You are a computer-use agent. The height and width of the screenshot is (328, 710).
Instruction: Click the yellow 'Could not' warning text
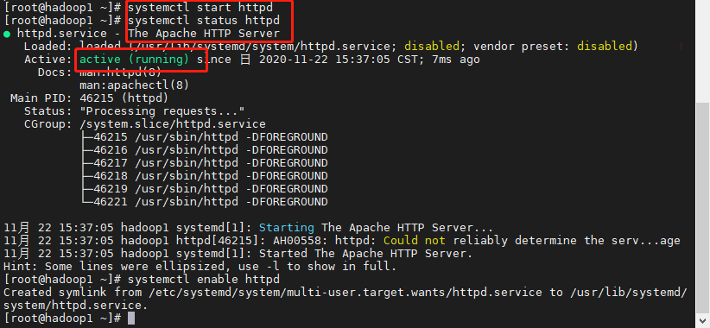(x=415, y=240)
